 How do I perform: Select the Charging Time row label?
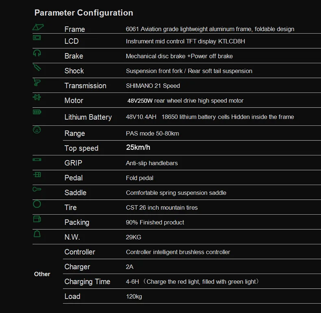pyautogui.click(x=87, y=282)
